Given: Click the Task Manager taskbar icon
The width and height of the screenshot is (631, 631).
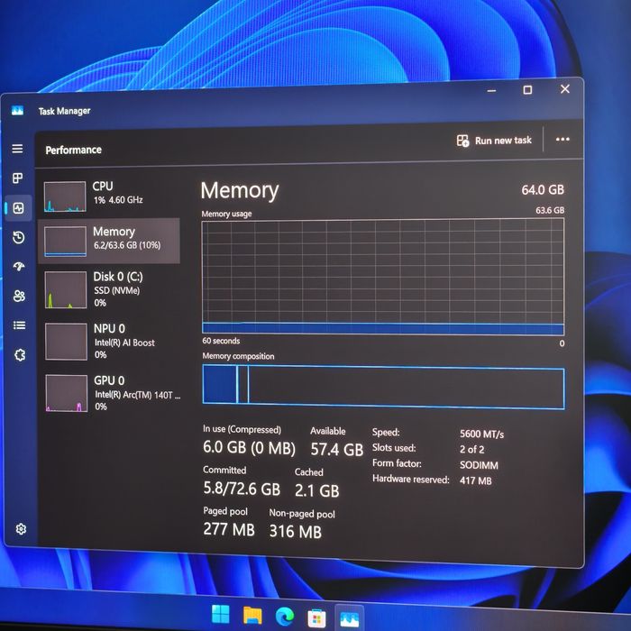Looking at the screenshot, I should [x=349, y=618].
